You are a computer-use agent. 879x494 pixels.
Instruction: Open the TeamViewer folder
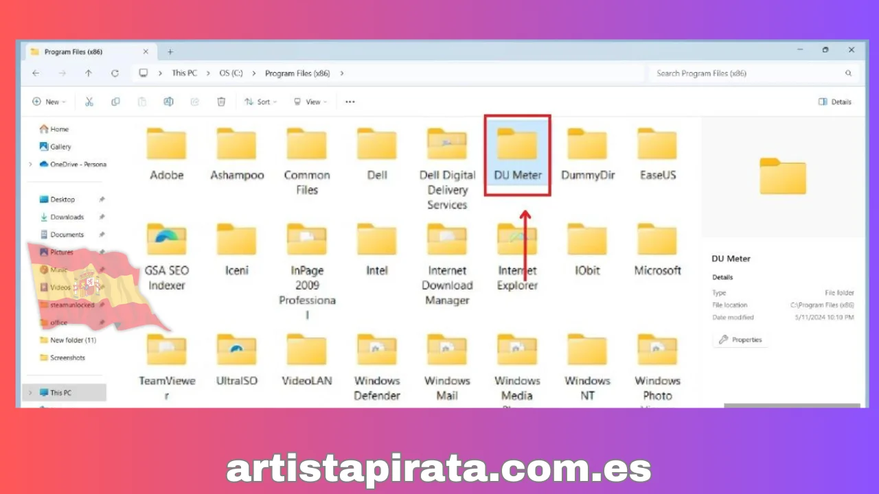click(166, 367)
